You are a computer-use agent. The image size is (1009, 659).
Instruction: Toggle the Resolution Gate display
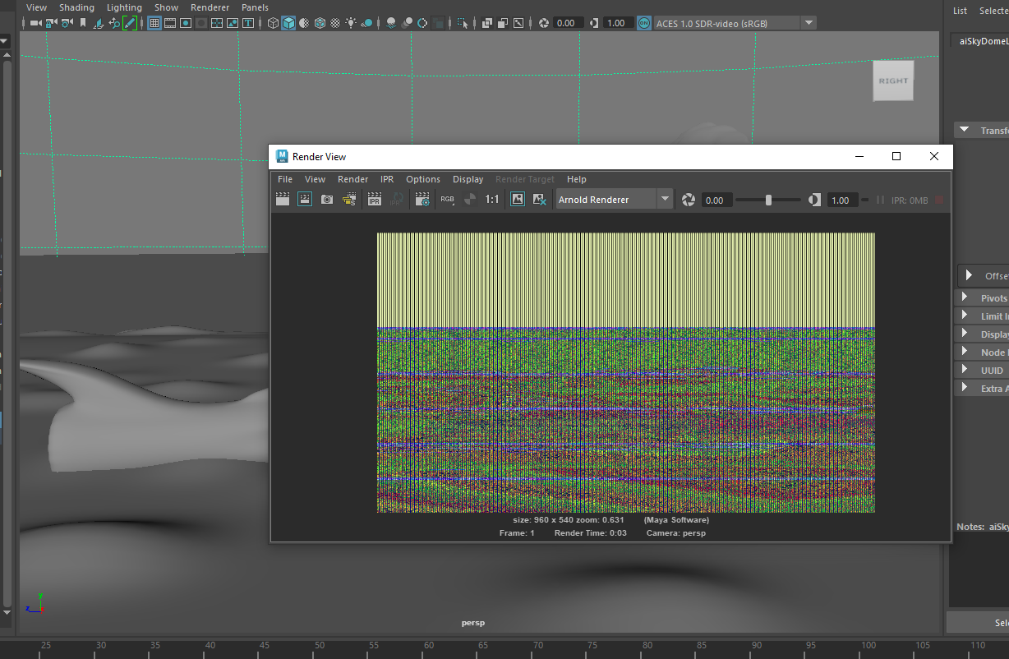(x=186, y=23)
